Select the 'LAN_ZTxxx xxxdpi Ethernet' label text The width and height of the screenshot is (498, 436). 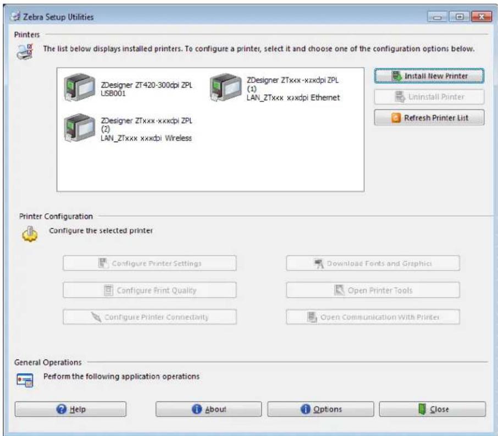click(x=293, y=97)
